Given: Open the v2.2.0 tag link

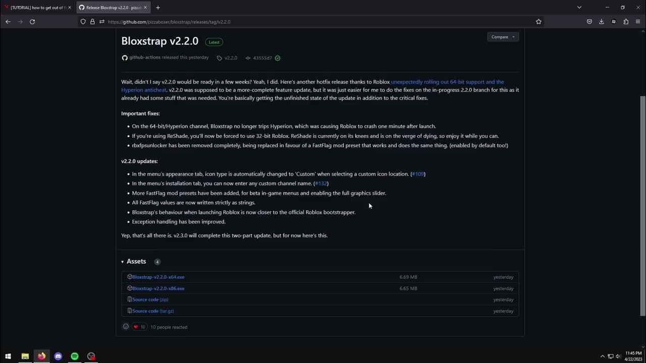Looking at the screenshot, I should pos(231,58).
